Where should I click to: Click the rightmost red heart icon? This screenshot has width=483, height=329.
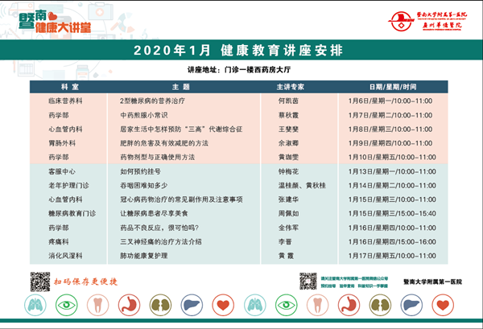[x=443, y=305]
